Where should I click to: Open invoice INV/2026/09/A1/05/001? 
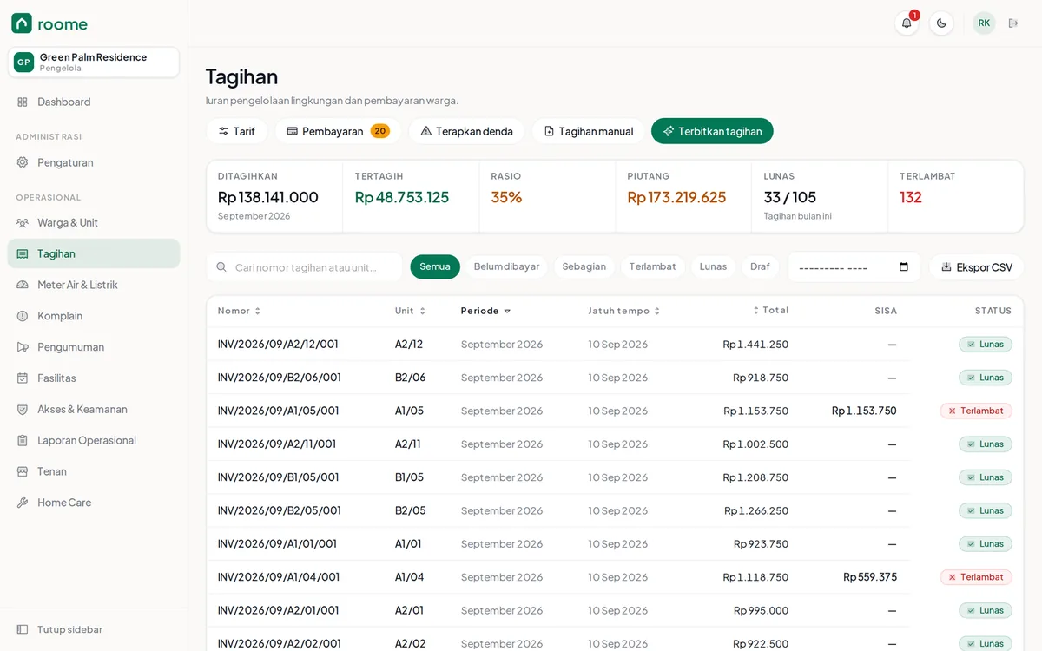[x=279, y=411]
